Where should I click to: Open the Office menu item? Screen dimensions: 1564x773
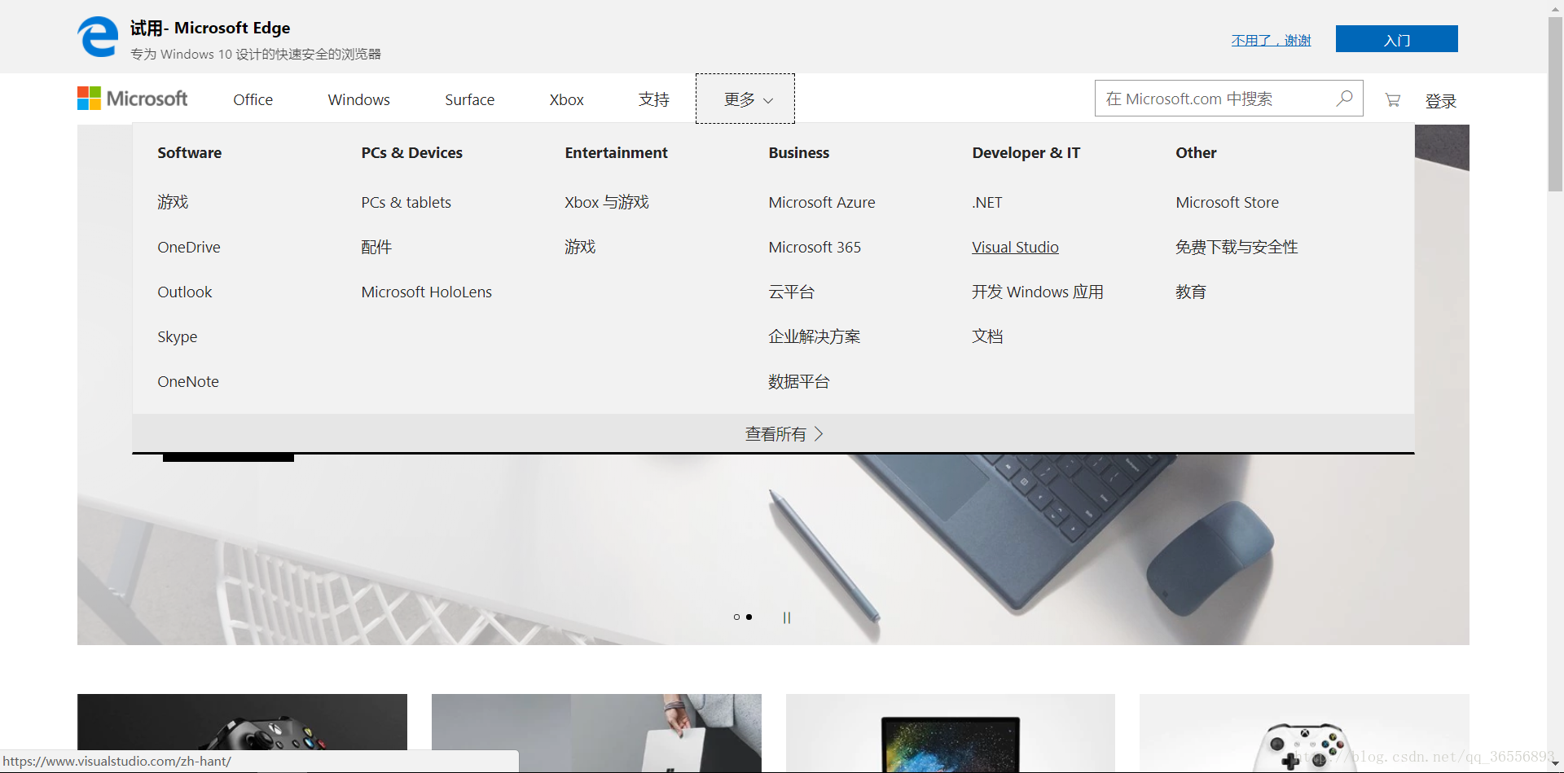point(253,99)
